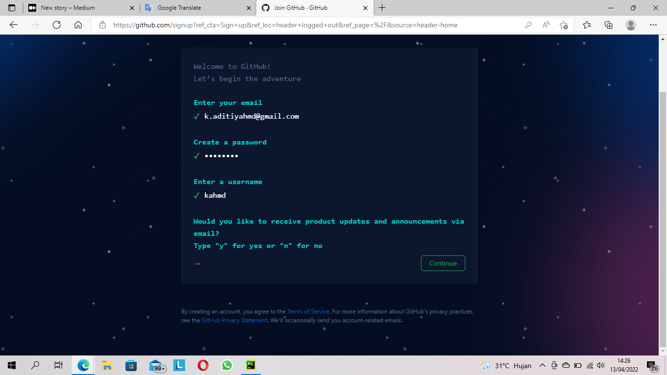Viewport: 667px width, 375px height.
Task: Add this page to favorites
Action: pyautogui.click(x=564, y=25)
